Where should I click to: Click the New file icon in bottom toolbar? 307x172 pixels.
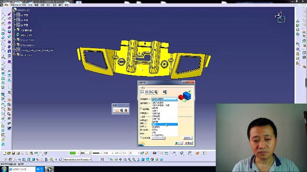pos(5,153)
